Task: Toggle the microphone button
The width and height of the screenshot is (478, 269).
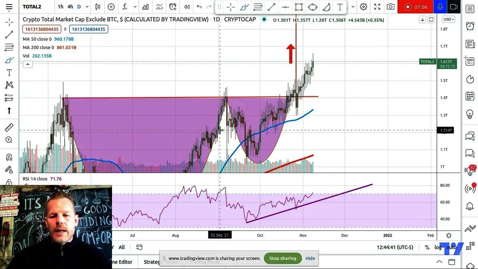Action: 440,7
